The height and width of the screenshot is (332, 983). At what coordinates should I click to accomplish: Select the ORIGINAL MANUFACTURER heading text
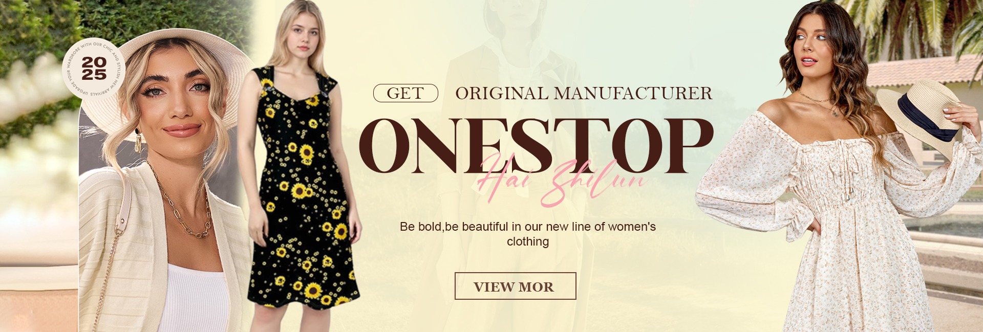[584, 93]
